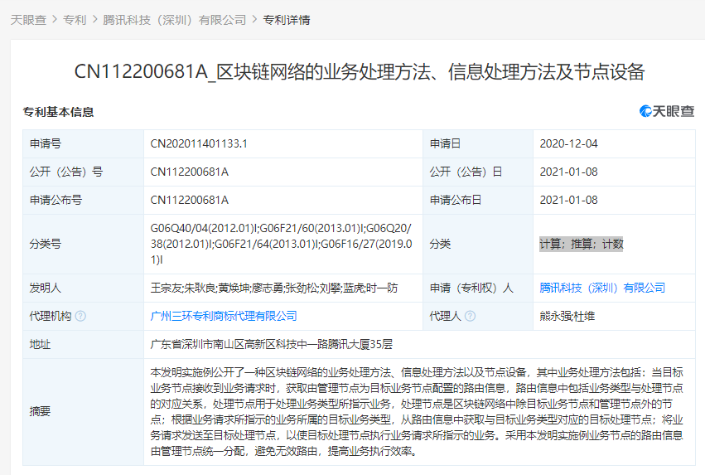Select application number CN202011401133.1
The image size is (705, 475).
coord(199,144)
